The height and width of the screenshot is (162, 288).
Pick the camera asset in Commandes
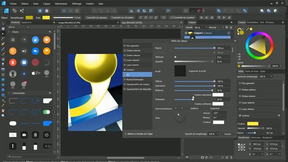click(24, 135)
